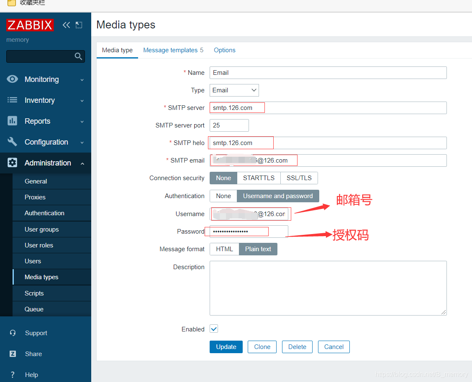This screenshot has width=472, height=382.
Task: Click the ZABBIX logo
Action: (30, 25)
